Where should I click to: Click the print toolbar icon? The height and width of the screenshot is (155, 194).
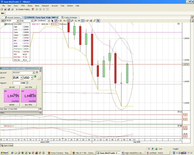point(12,9)
